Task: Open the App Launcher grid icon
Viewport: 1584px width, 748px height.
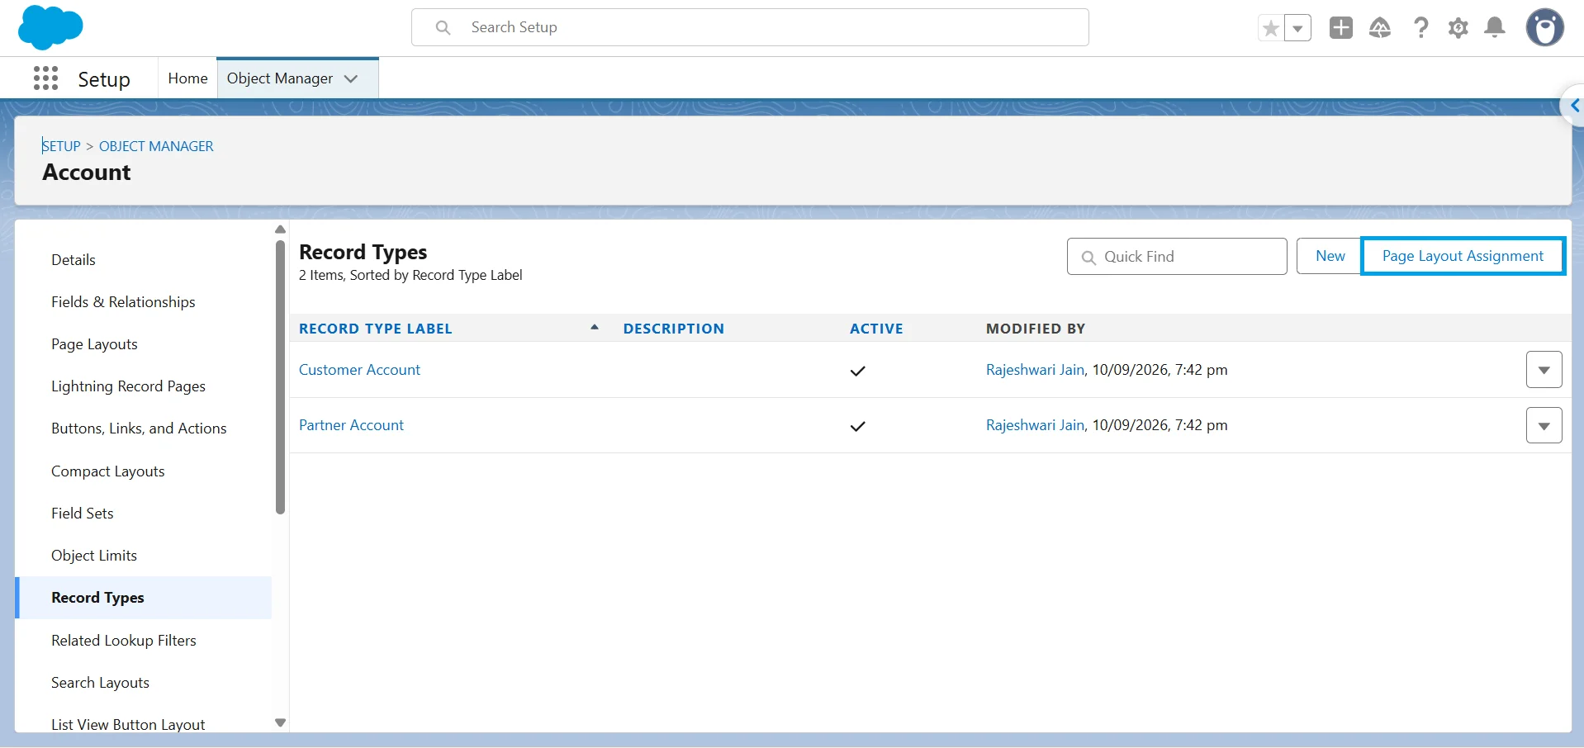Action: 45,78
